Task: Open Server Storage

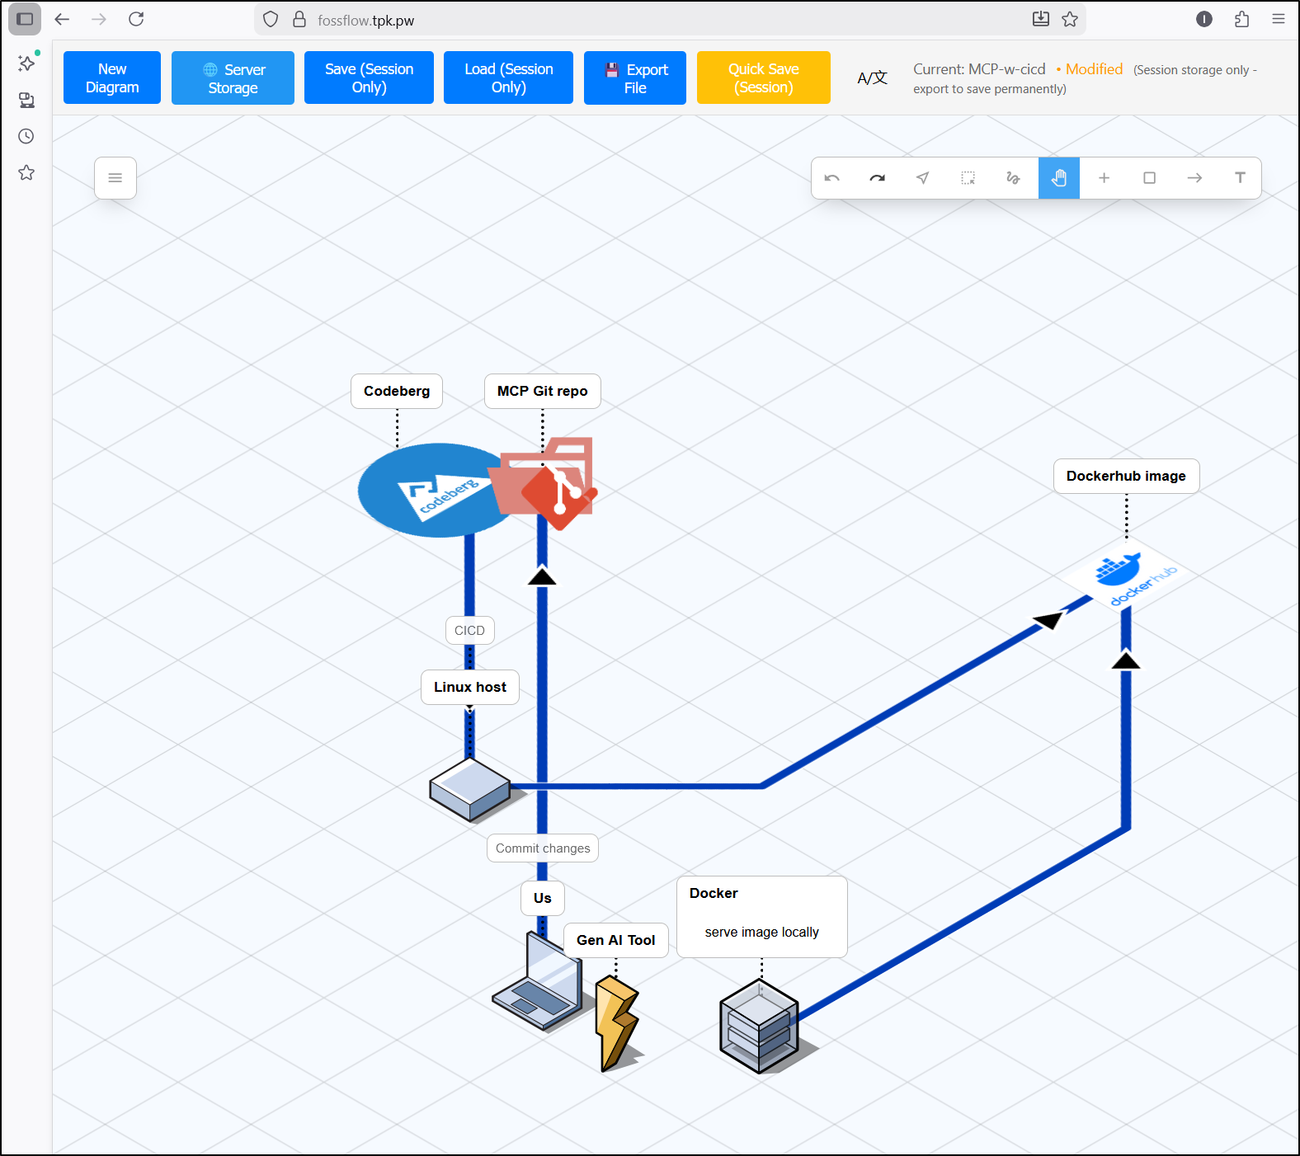Action: point(233,78)
